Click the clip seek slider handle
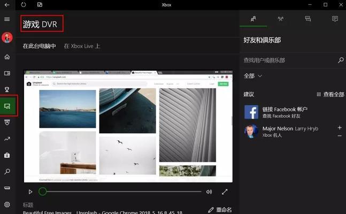The height and width of the screenshot is (214, 346). tap(43, 192)
